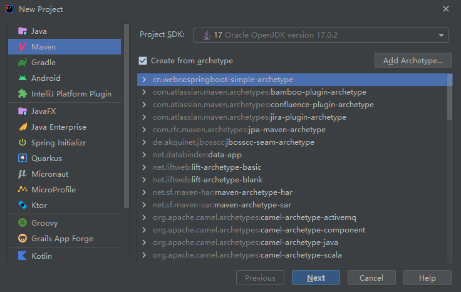The height and width of the screenshot is (292, 461).
Task: Expand maven-archetype-sar node
Action: click(144, 205)
